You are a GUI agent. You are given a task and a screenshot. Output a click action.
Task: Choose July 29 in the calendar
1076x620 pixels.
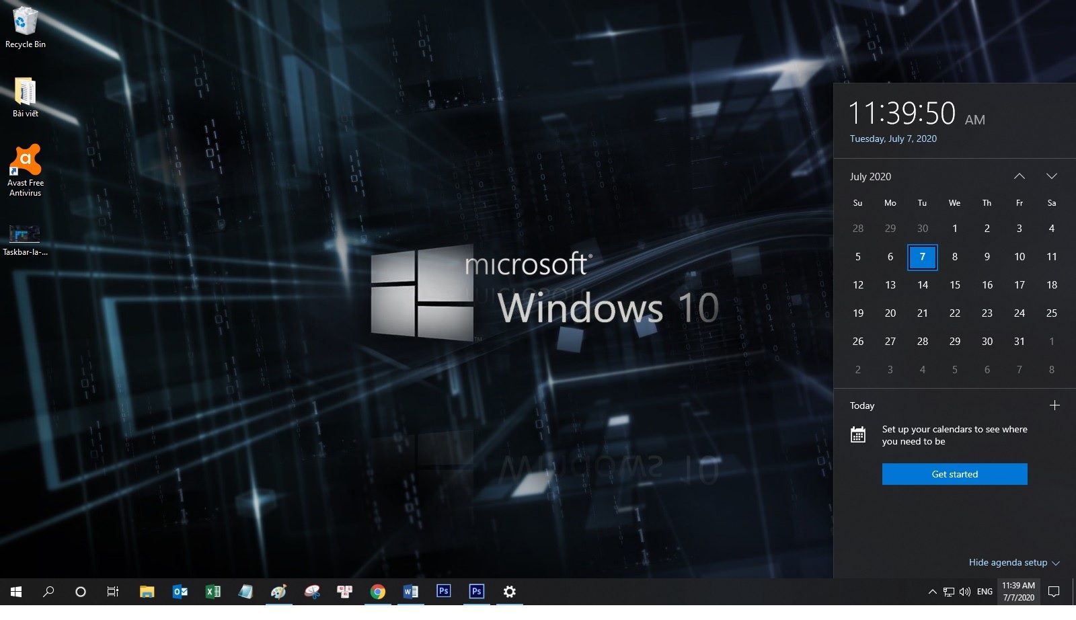tap(955, 342)
